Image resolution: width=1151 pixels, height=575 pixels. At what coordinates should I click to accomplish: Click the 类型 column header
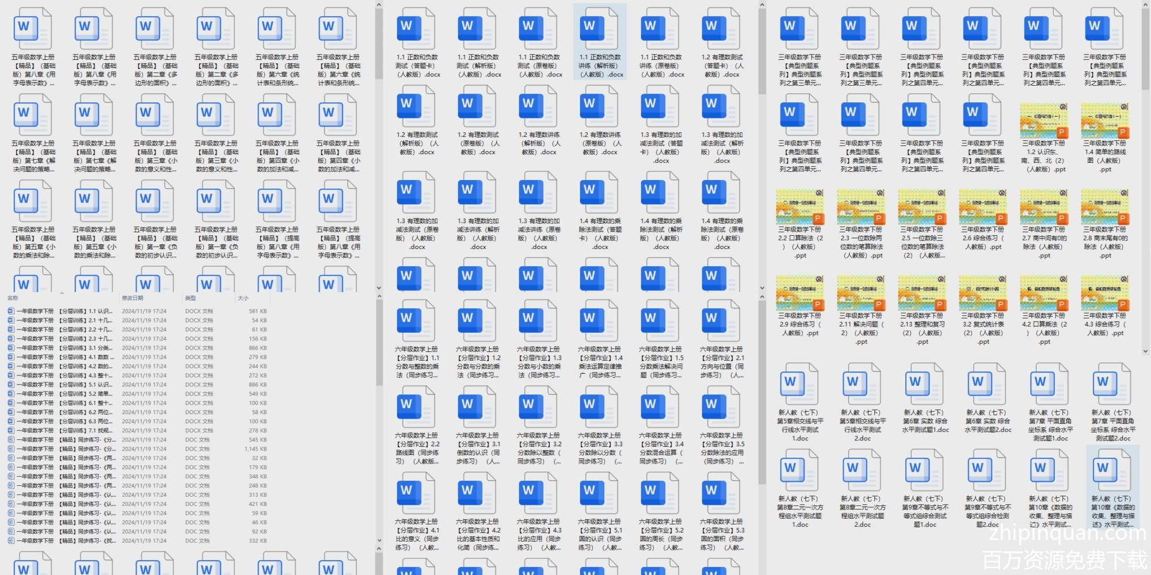pyautogui.click(x=190, y=298)
